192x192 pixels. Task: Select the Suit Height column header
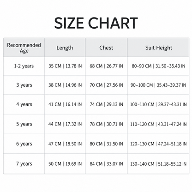point(159,48)
